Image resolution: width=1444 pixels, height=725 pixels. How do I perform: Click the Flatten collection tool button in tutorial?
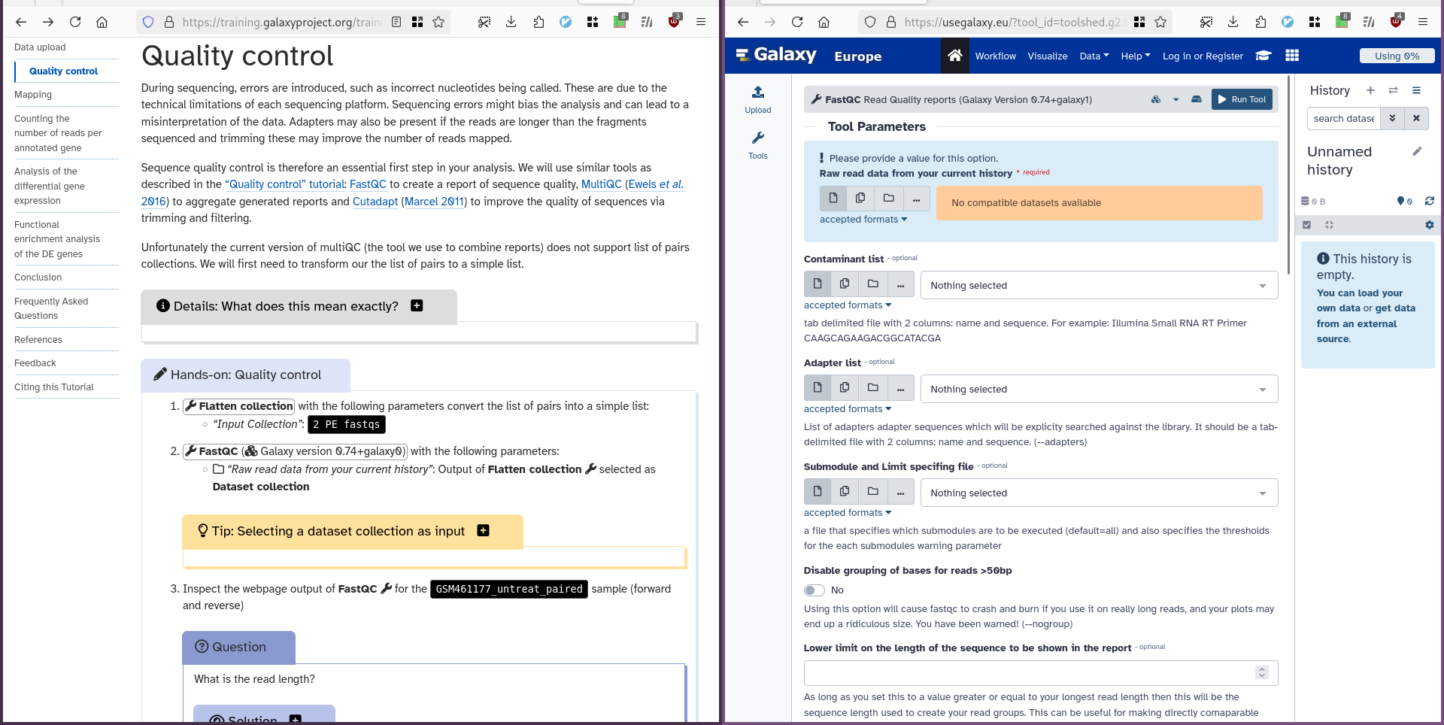[x=239, y=406]
